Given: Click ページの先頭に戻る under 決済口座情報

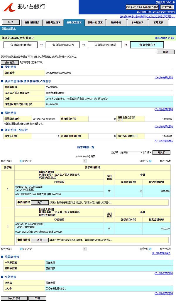Looking at the screenshot, I should pyautogui.click(x=164, y=109).
